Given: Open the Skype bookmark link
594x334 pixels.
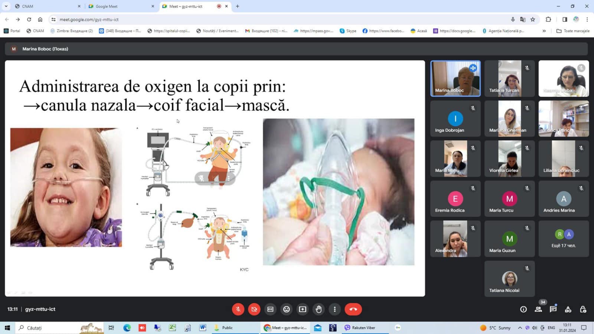Looking at the screenshot, I should tap(348, 31).
